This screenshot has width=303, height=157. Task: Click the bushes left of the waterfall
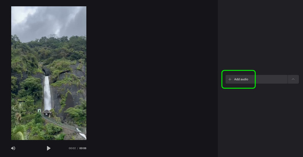[x=29, y=87]
